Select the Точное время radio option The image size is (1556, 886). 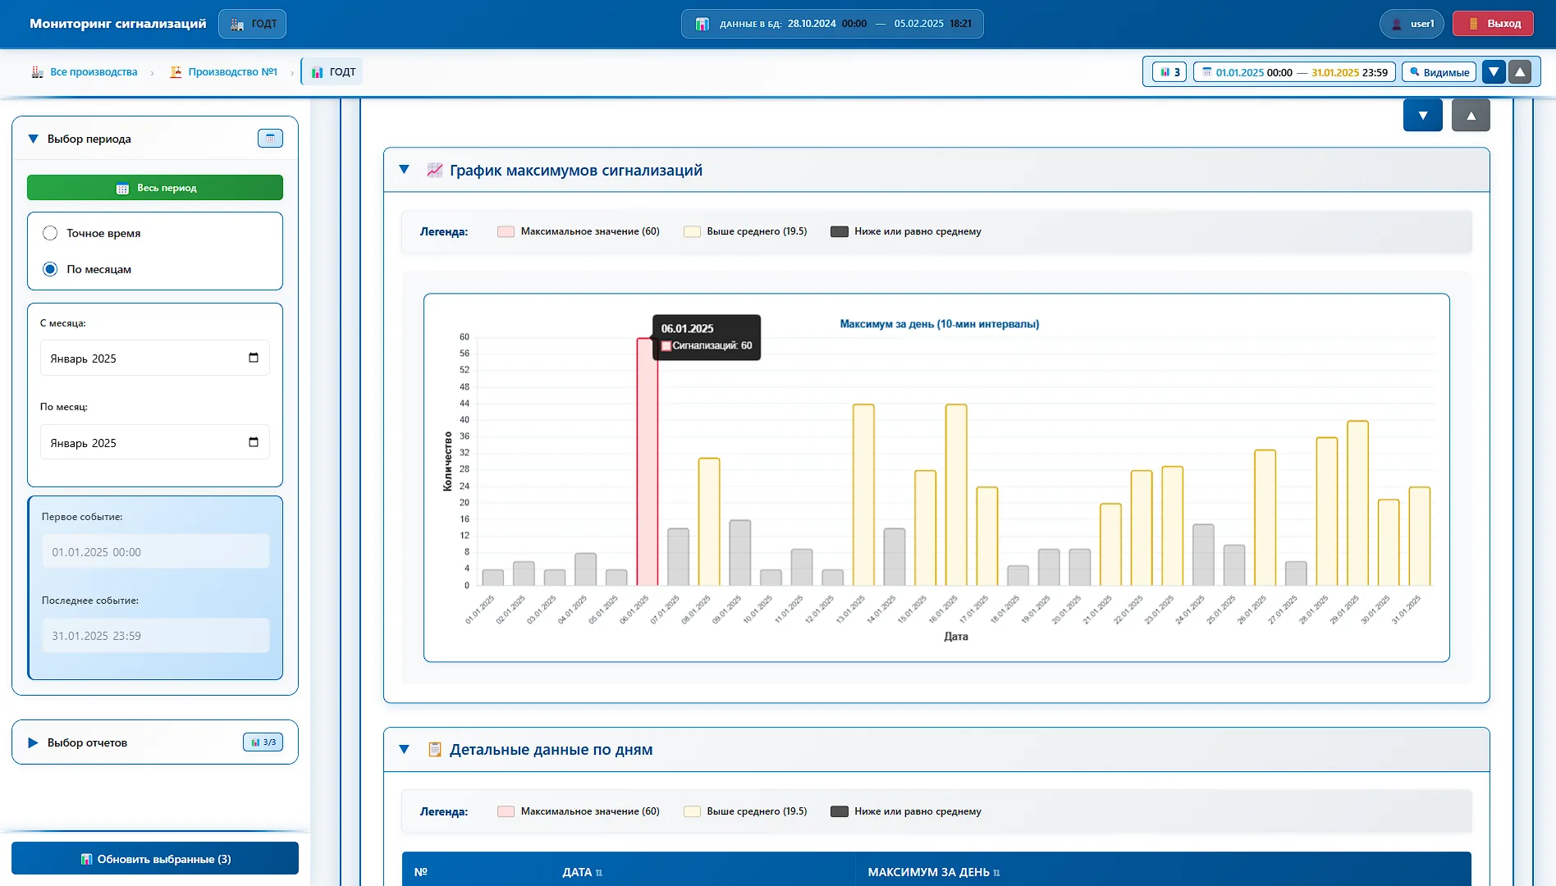pos(50,233)
